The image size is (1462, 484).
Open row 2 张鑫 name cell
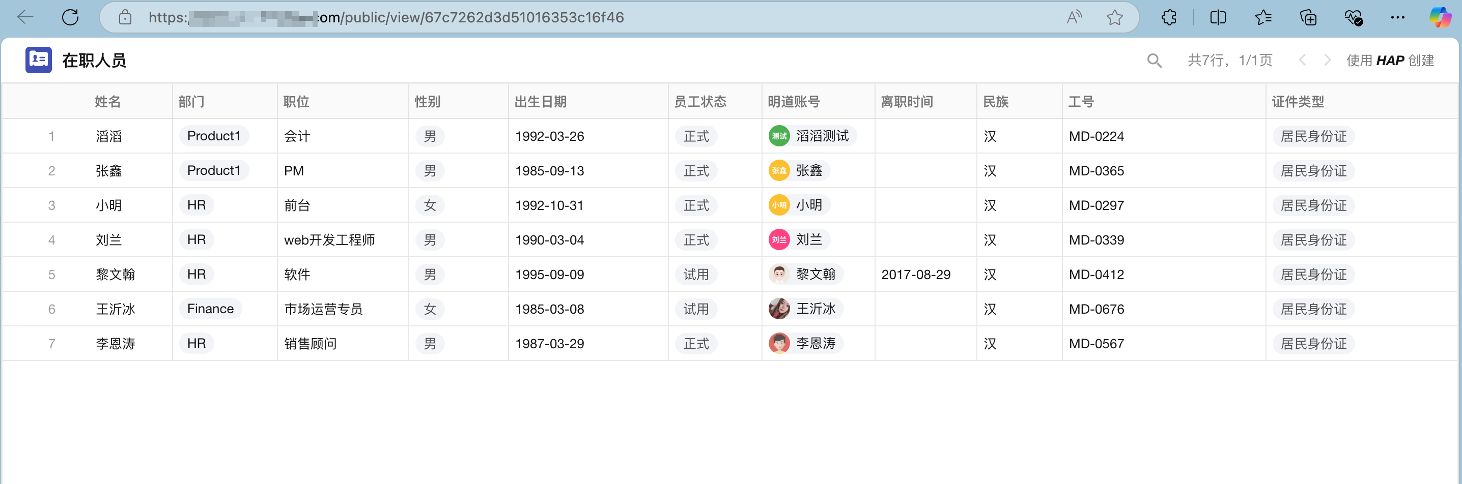(109, 171)
